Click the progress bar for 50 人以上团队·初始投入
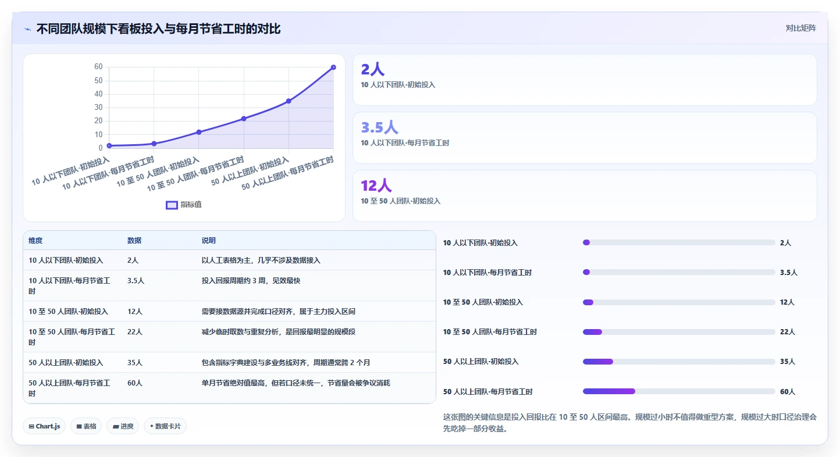This screenshot has height=457, width=840. coord(679,362)
